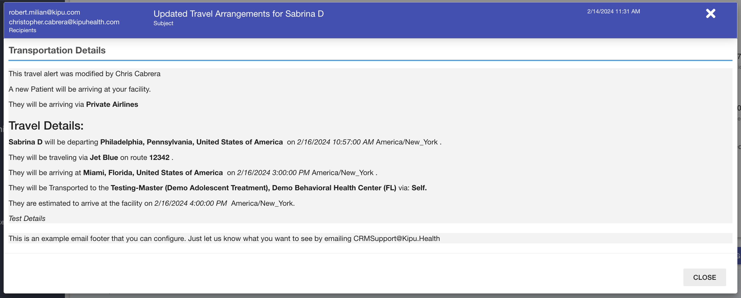Click the email subject title text
Screen dimensions: 741x298
point(238,14)
